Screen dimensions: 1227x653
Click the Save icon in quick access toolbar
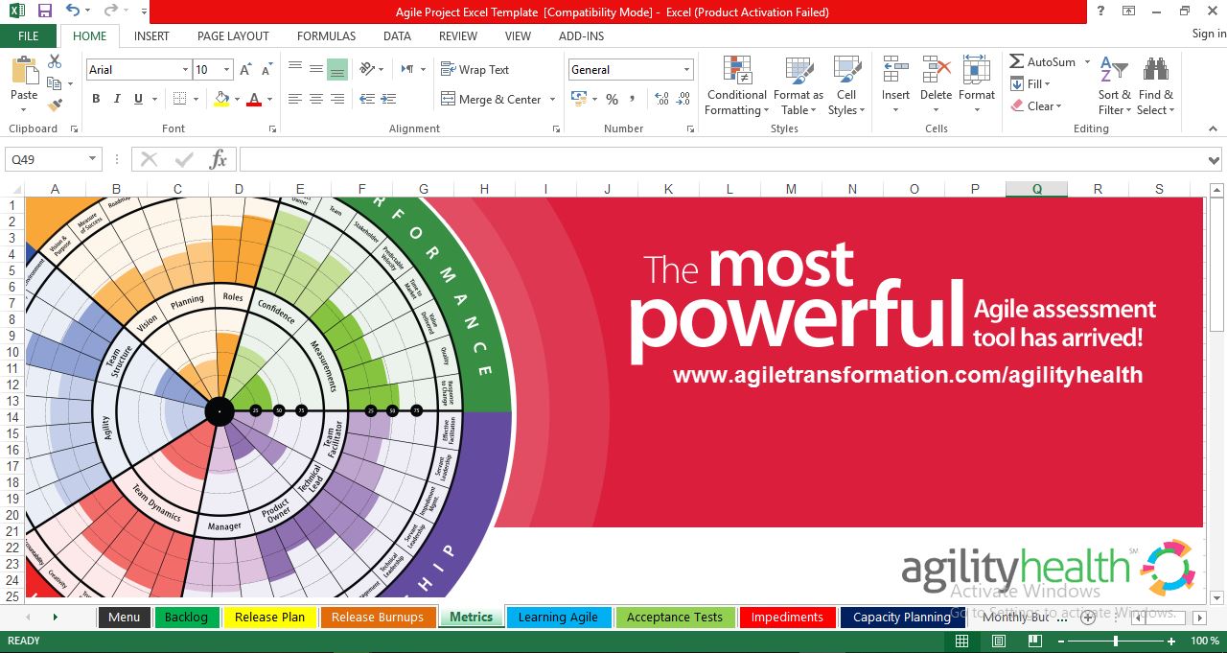pyautogui.click(x=44, y=12)
